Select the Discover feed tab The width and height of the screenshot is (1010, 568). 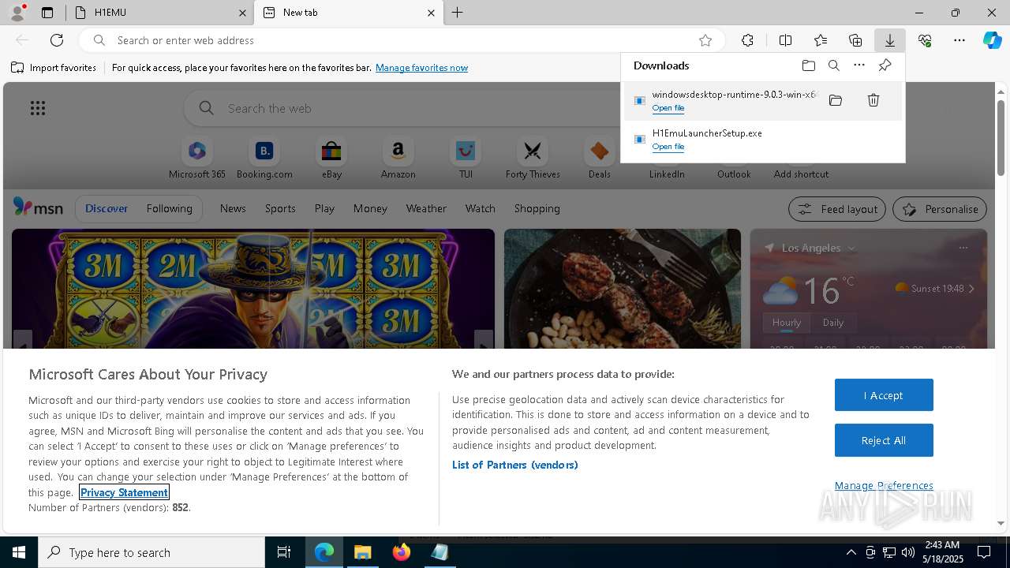107,209
